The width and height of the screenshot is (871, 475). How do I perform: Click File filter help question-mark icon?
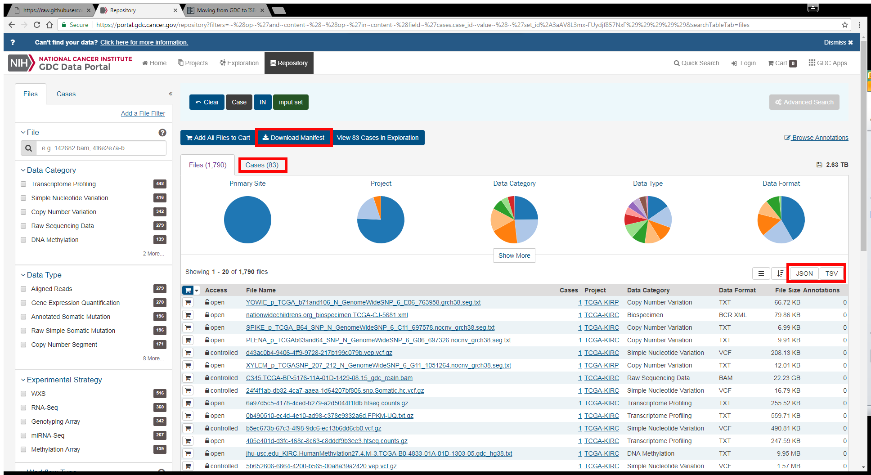click(162, 132)
